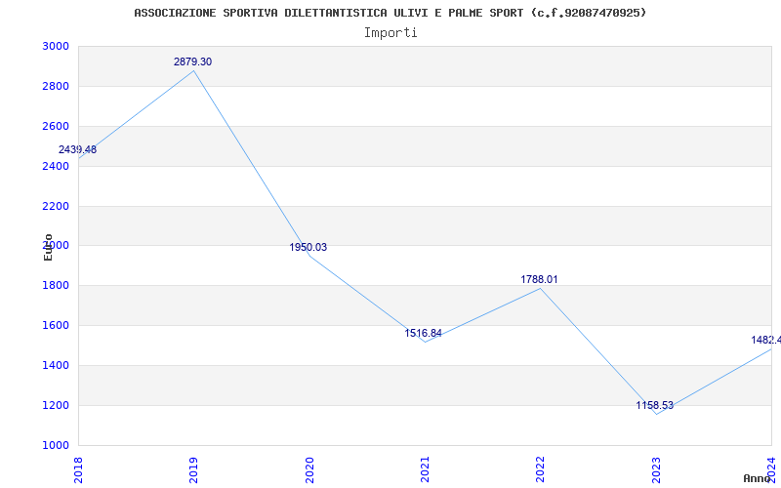Click the 2400 y-axis tick label

[56, 166]
